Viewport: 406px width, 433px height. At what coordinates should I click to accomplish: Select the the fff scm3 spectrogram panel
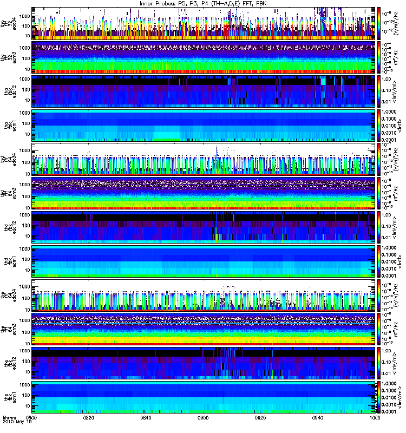204,330
